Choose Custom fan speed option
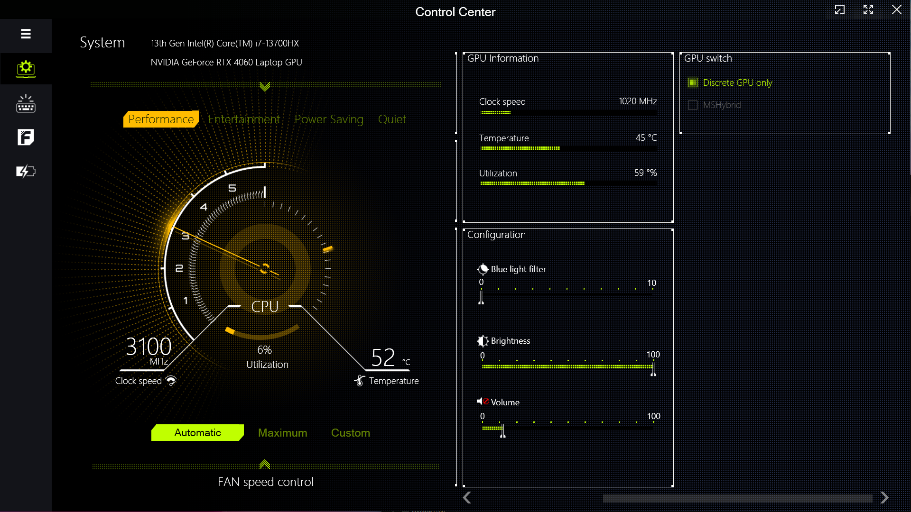The width and height of the screenshot is (911, 512). tap(350, 433)
